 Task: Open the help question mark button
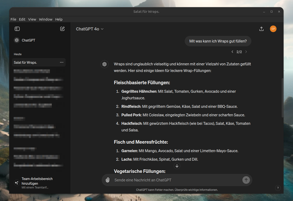pos(278,188)
